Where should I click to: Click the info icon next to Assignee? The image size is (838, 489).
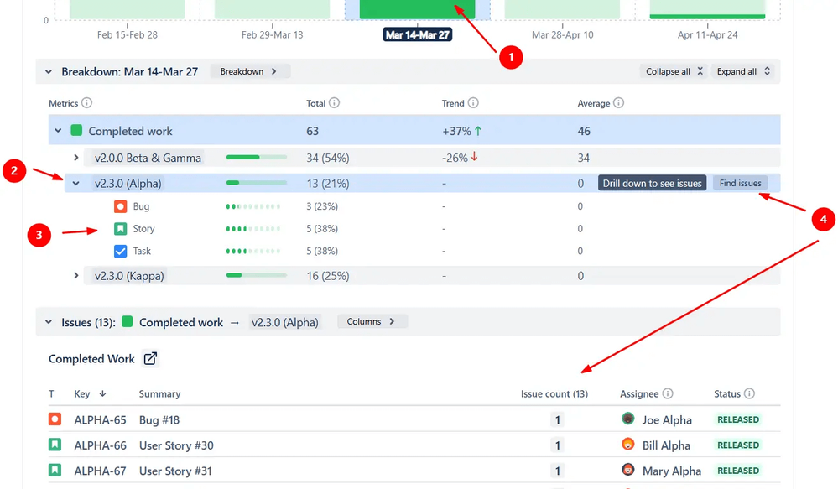[x=668, y=393]
